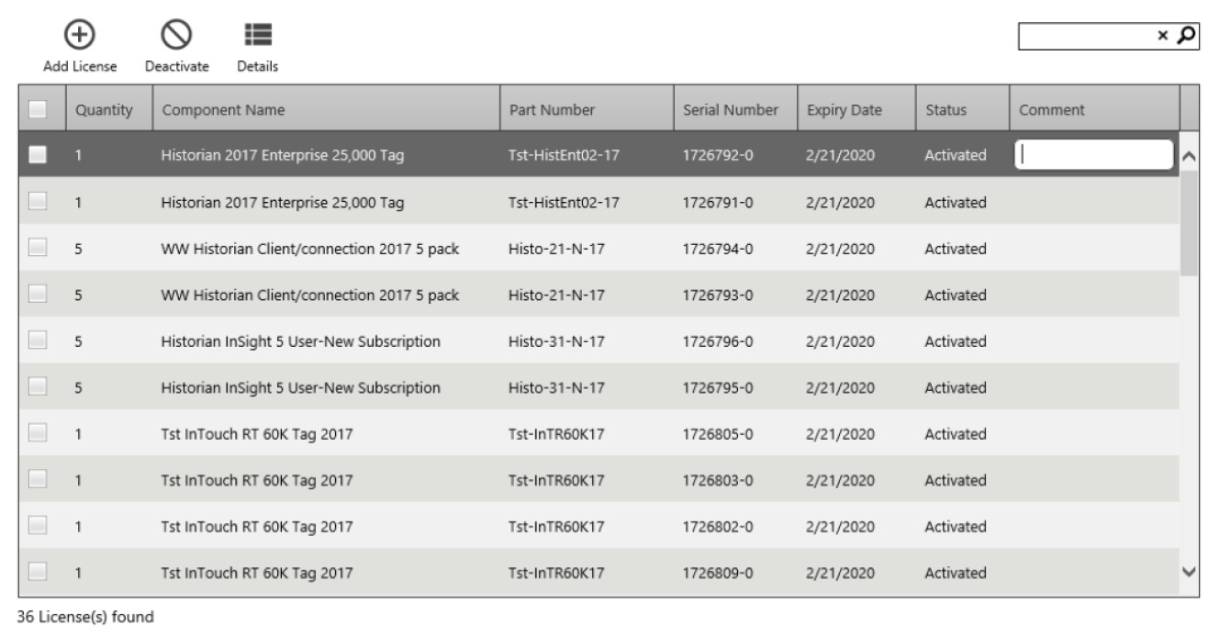The image size is (1208, 636).
Task: Click the Deactivate icon
Action: [x=175, y=35]
